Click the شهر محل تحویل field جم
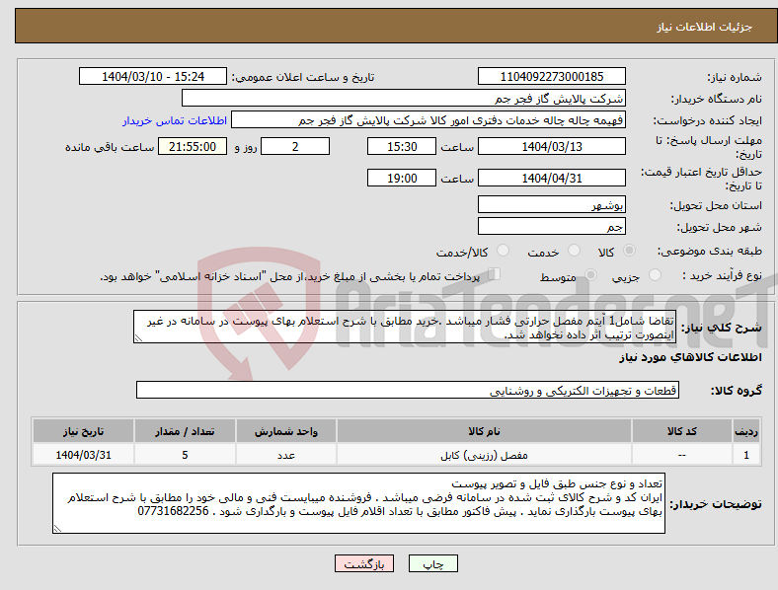The width and height of the screenshot is (778, 590). pos(551,226)
